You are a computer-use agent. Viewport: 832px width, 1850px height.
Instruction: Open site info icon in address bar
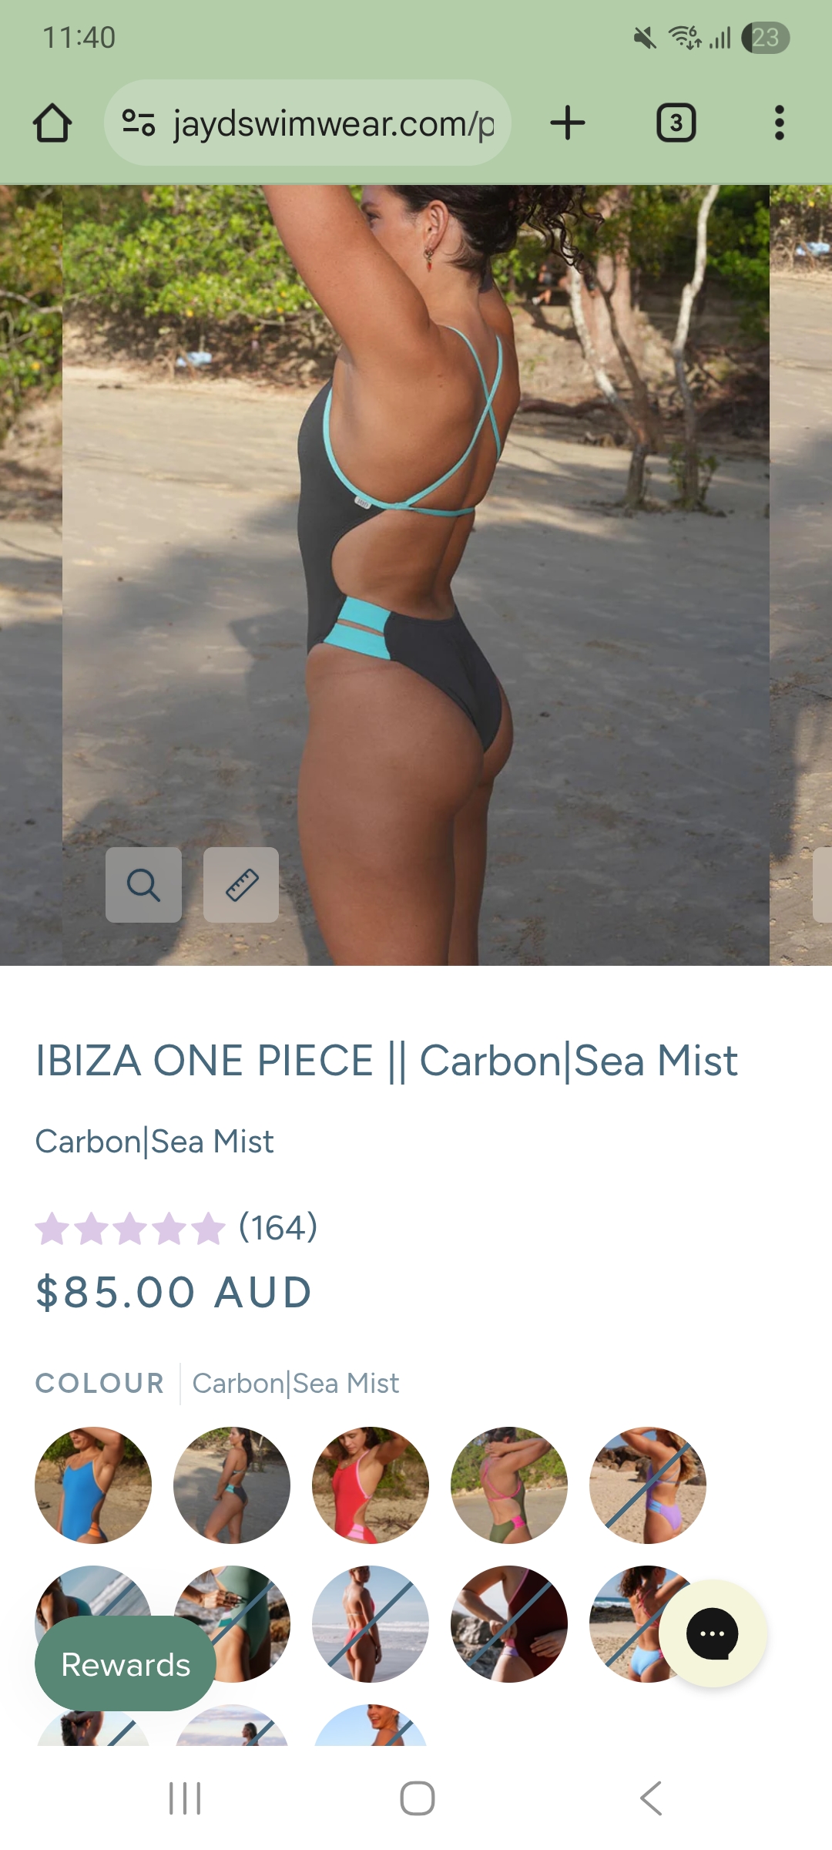[x=139, y=123]
